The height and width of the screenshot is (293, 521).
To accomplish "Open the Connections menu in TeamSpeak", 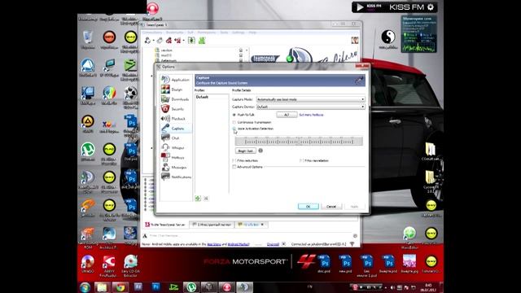I will [152, 33].
